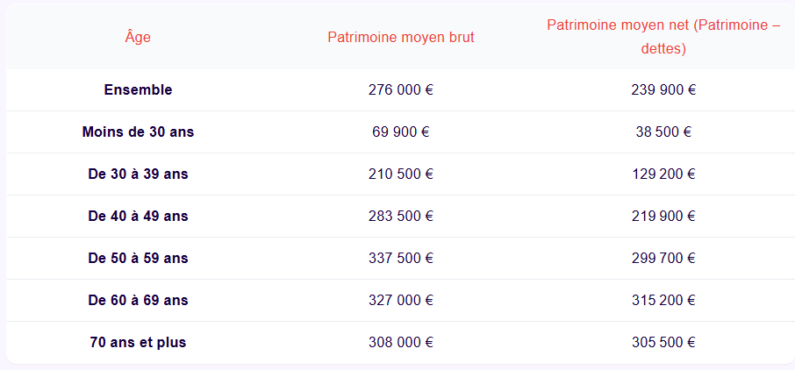Image resolution: width=795 pixels, height=370 pixels.
Task: Select the 239 900 € net value
Action: [663, 90]
